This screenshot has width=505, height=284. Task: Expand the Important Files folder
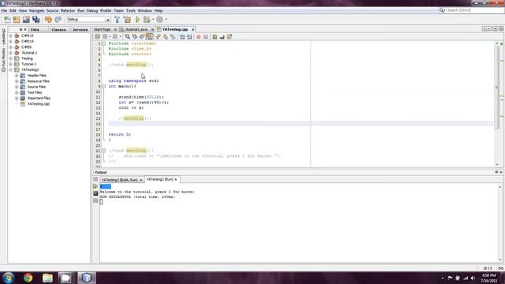coord(17,98)
